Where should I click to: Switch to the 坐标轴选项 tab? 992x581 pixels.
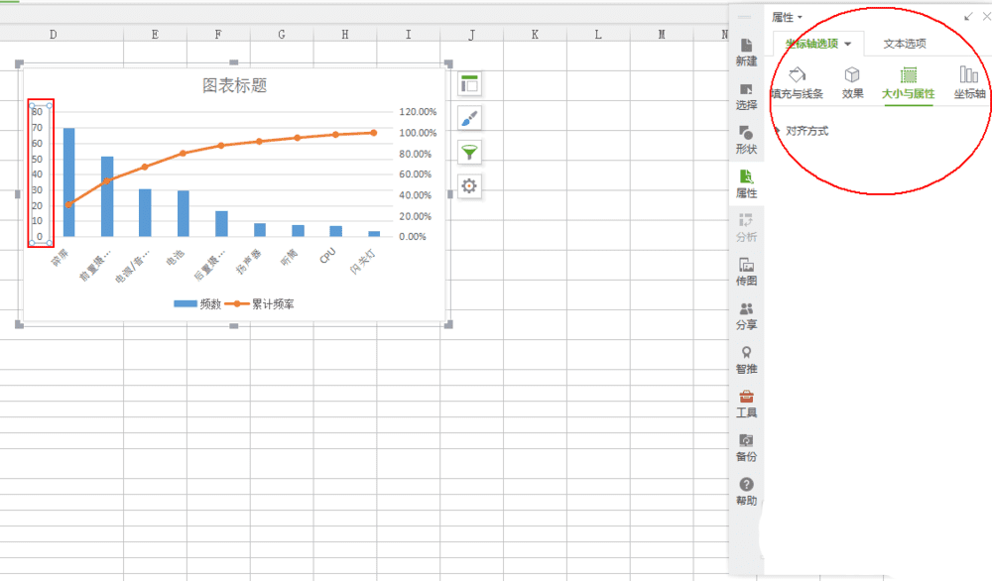click(811, 44)
